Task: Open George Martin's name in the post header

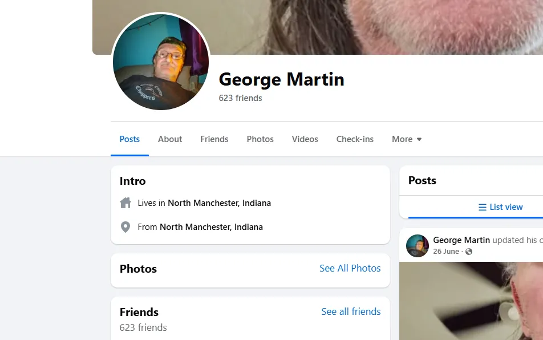Action: point(461,240)
